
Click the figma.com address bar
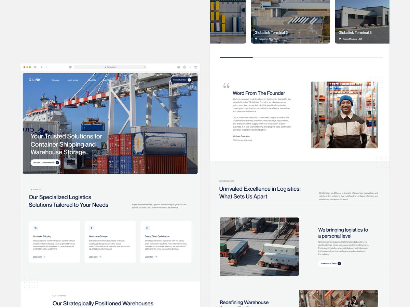(110, 67)
